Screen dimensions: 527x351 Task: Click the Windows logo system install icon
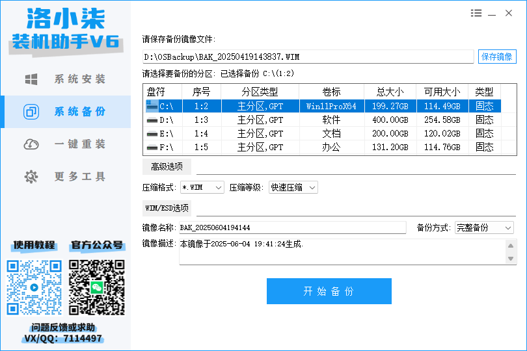(31, 79)
